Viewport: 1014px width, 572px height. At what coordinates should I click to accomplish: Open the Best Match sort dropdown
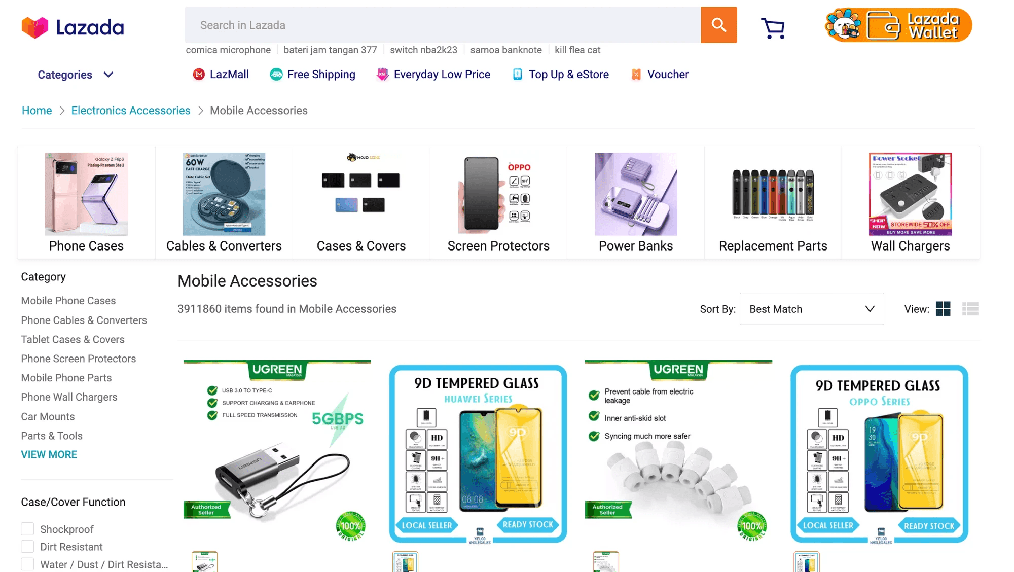click(812, 309)
